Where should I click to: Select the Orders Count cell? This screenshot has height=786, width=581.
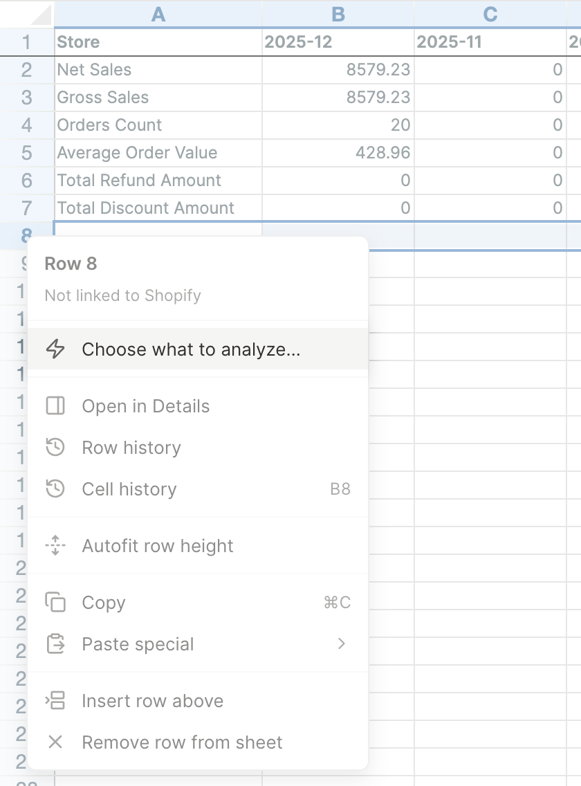(158, 125)
